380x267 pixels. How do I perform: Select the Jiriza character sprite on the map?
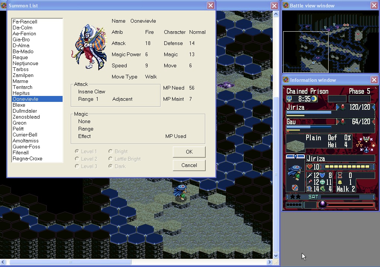click(x=180, y=192)
